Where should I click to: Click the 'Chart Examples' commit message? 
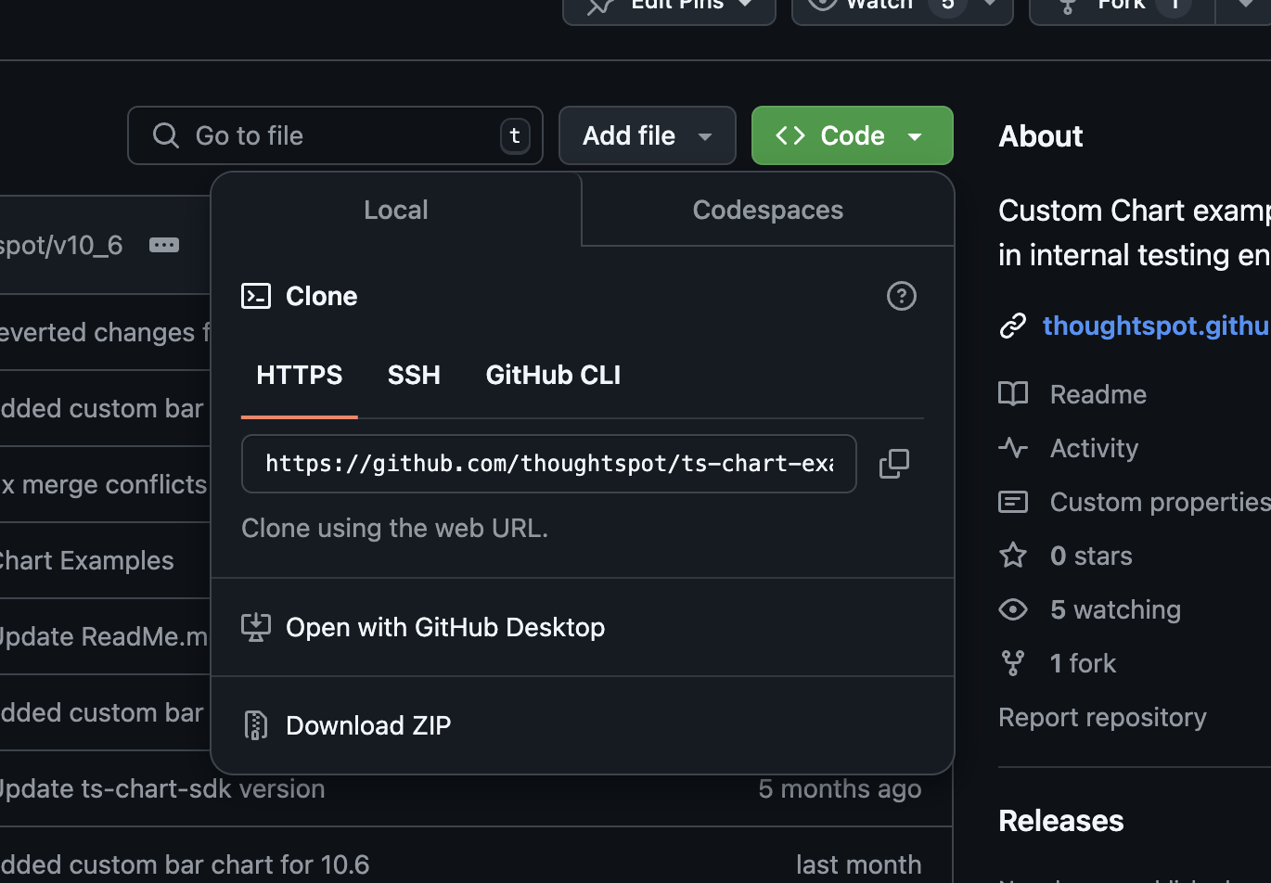86,561
